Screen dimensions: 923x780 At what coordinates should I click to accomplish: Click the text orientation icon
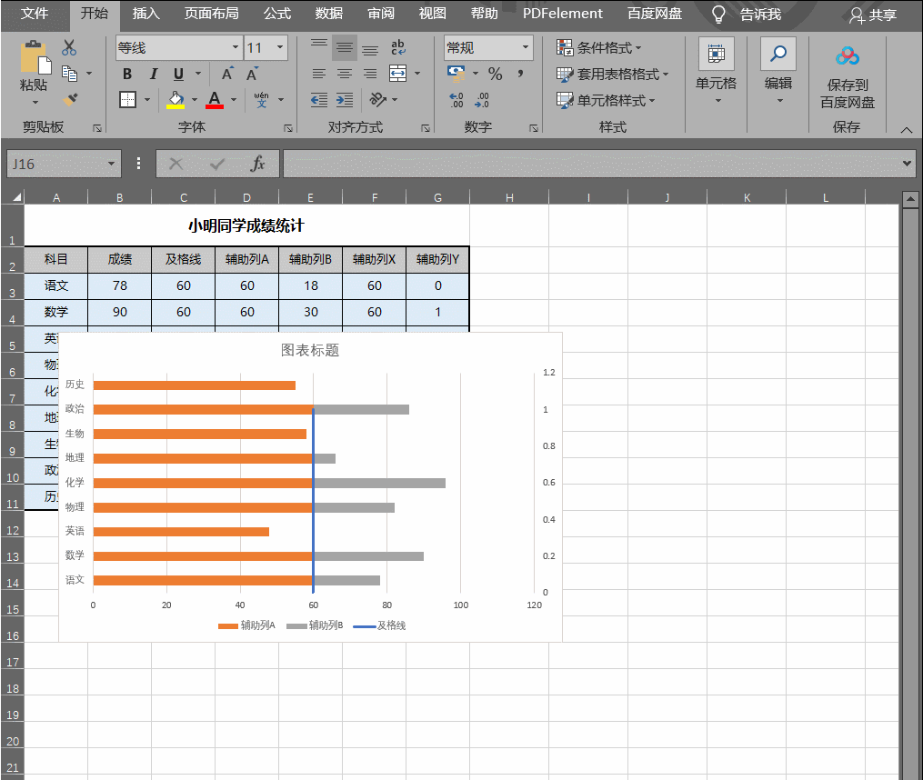[378, 99]
